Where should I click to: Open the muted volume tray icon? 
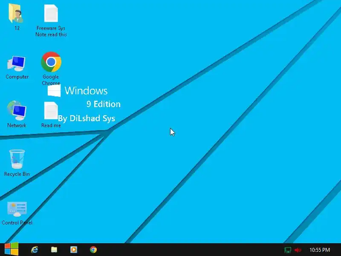(x=298, y=250)
